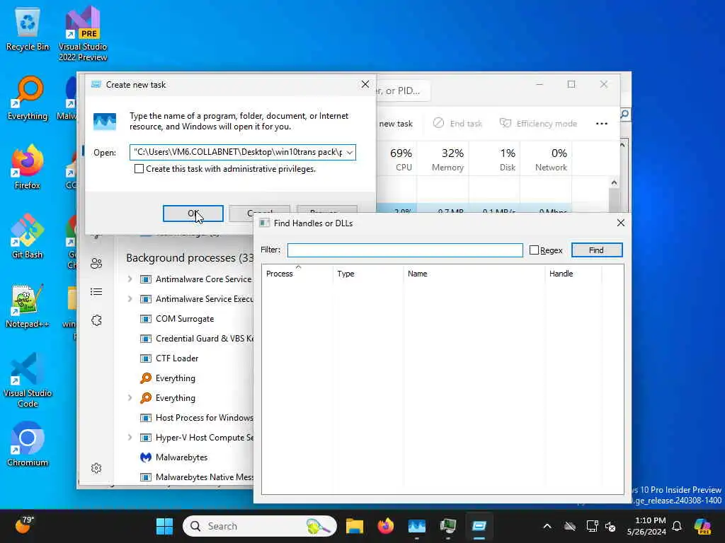
Task: Click Cancel in Create new task dialog
Action: (259, 214)
